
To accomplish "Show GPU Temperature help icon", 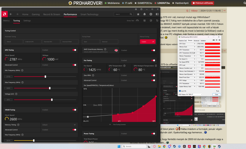I will click(125, 66).
